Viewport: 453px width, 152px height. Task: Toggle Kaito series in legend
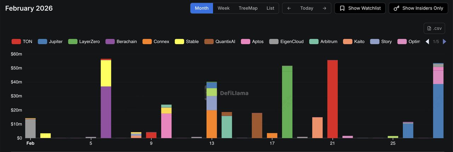click(x=354, y=42)
